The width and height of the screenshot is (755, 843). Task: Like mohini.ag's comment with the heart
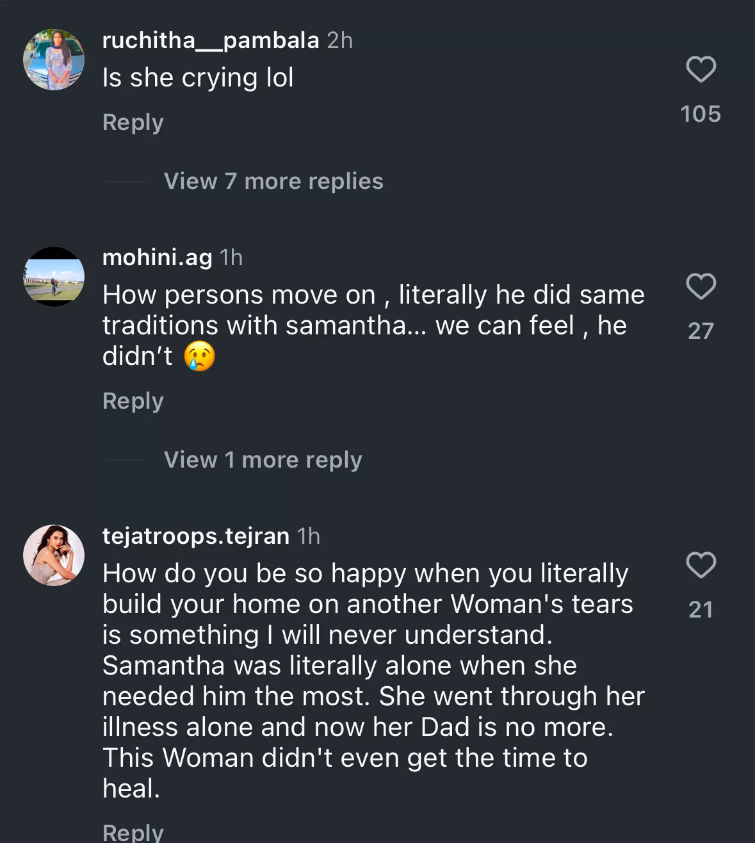point(701,286)
